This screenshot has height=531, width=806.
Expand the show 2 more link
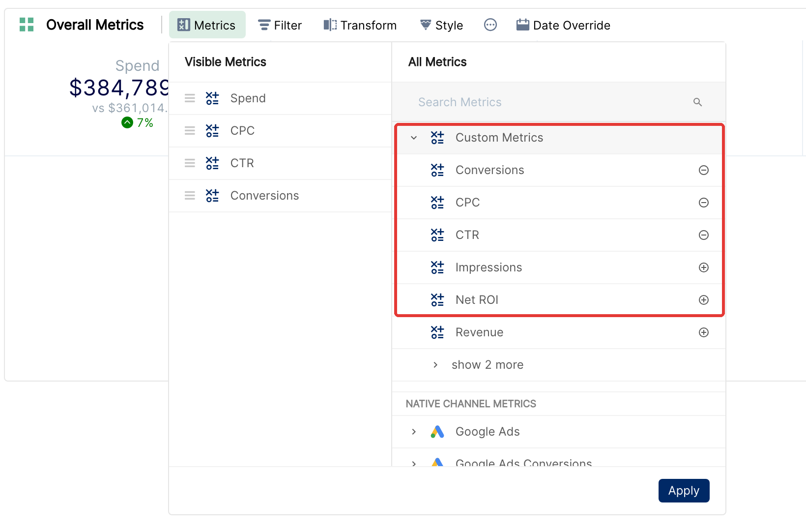coord(487,365)
